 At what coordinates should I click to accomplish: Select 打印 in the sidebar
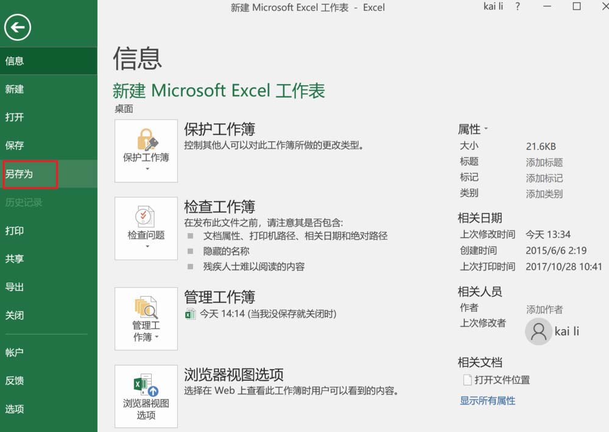49,231
